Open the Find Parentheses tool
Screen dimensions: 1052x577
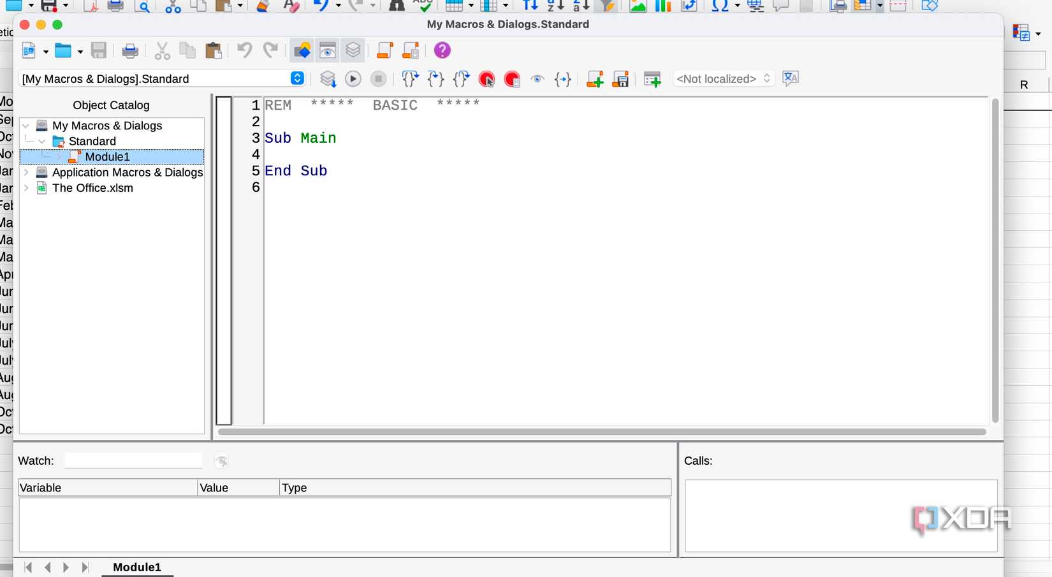(x=563, y=78)
